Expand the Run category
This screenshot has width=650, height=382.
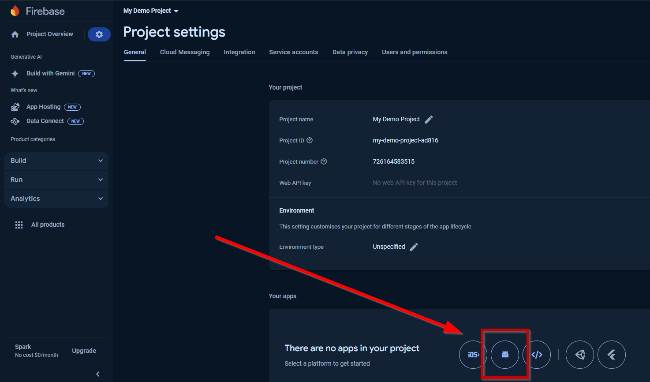pyautogui.click(x=56, y=180)
